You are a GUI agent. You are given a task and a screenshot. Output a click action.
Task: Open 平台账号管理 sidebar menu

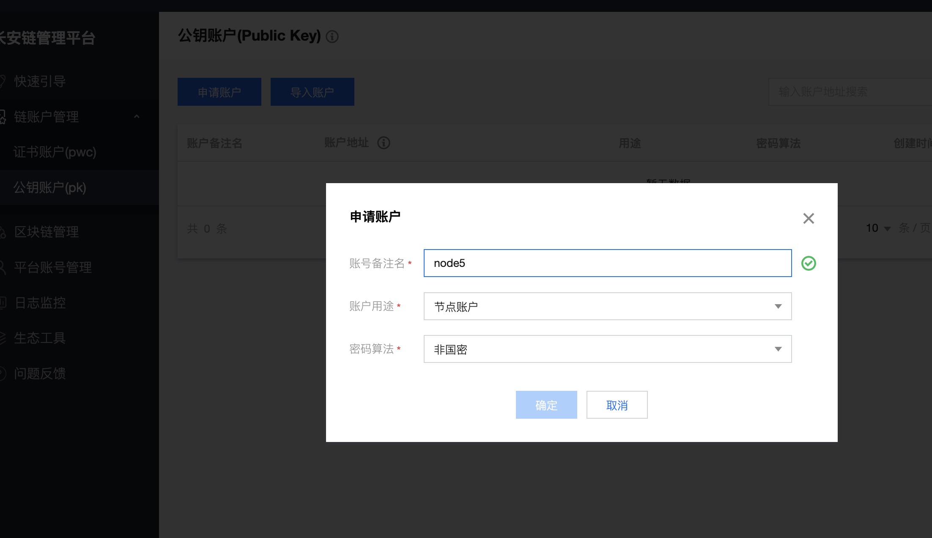click(x=53, y=267)
